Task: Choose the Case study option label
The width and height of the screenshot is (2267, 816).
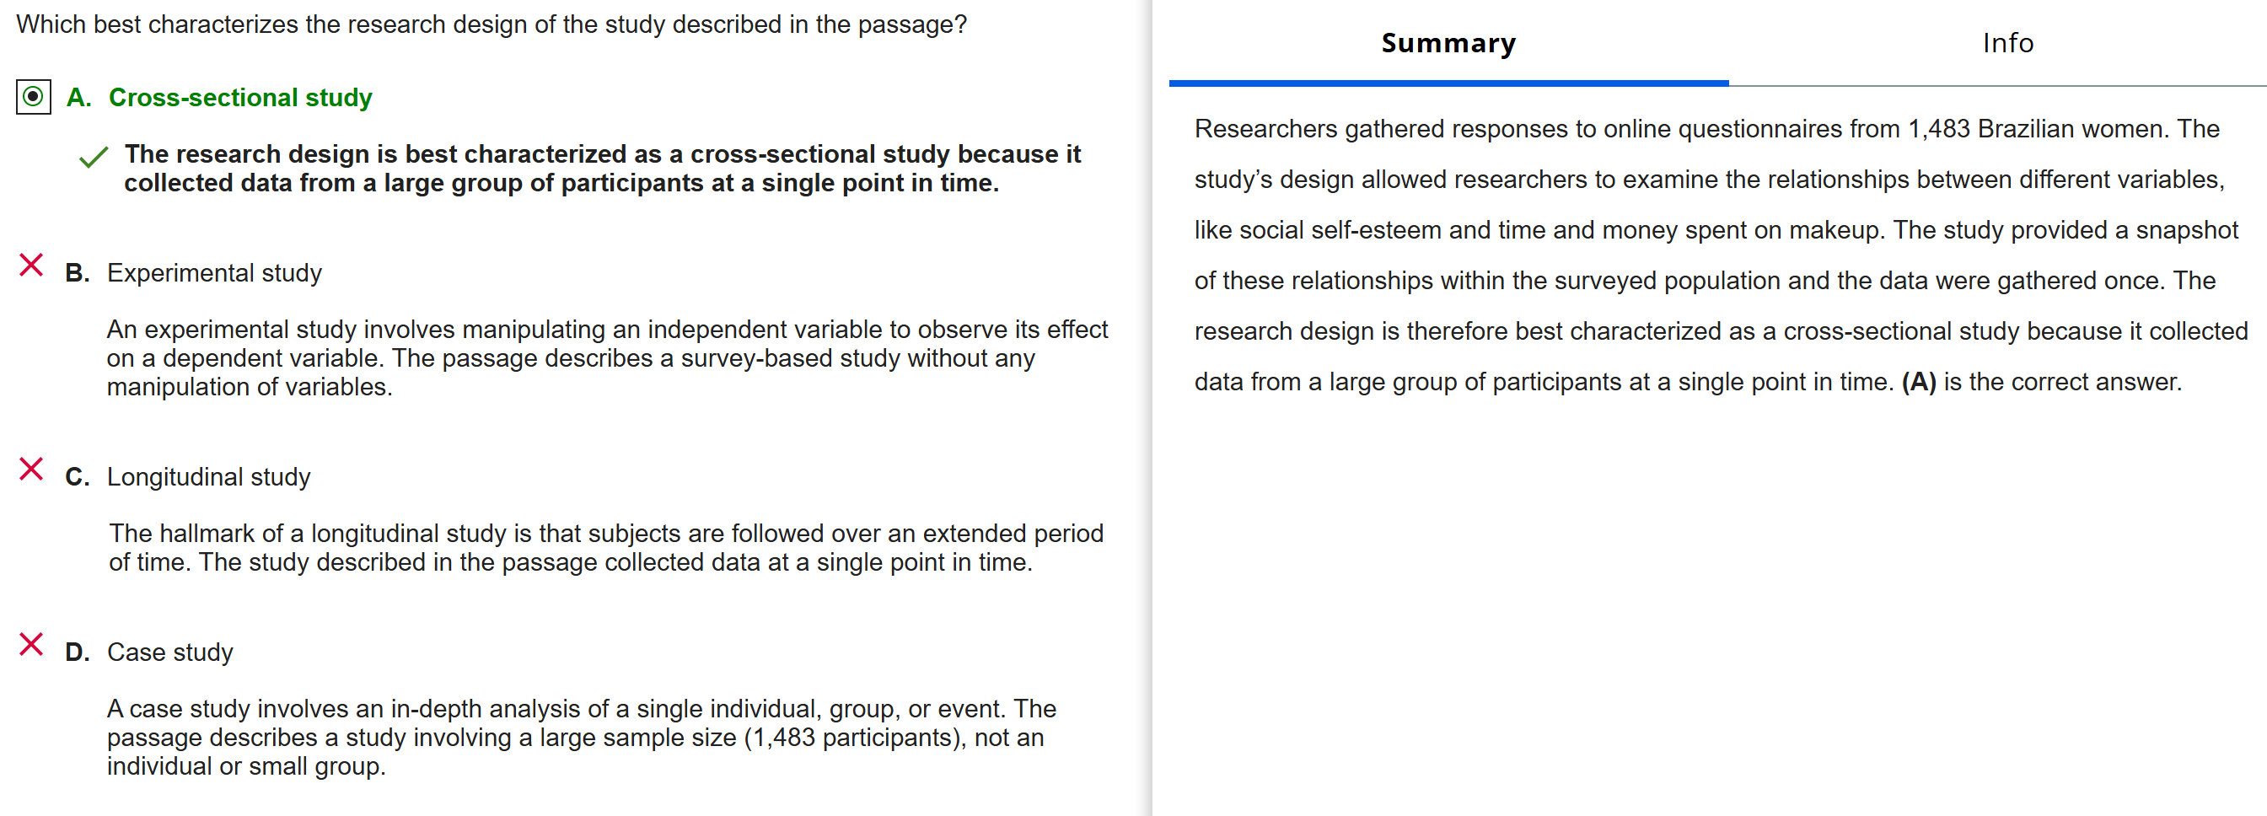Action: coord(169,652)
